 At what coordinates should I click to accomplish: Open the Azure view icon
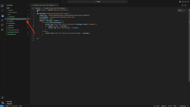2,30
